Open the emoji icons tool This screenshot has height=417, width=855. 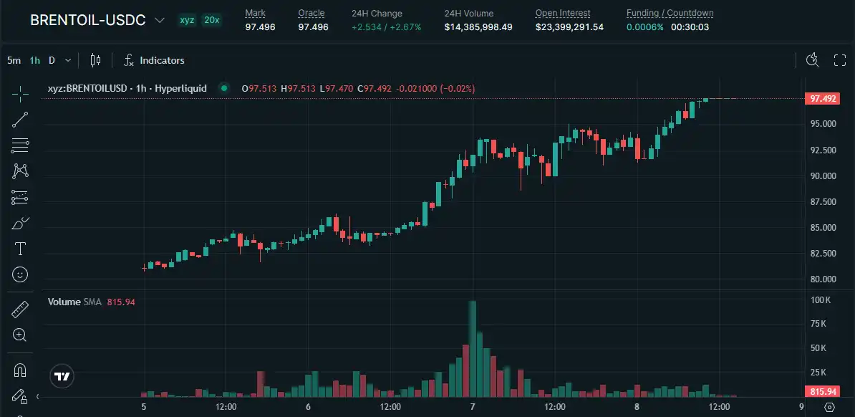tap(20, 274)
